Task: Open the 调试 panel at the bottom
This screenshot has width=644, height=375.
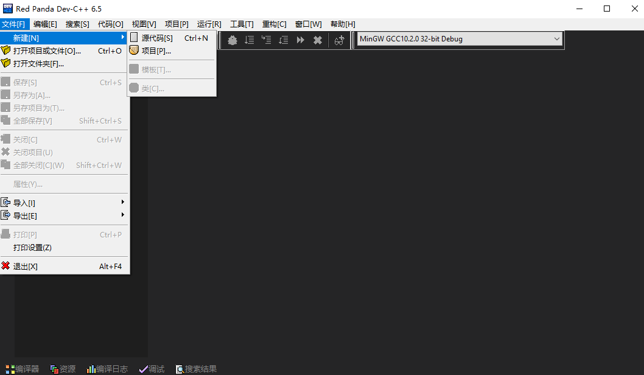Action: coord(152,368)
